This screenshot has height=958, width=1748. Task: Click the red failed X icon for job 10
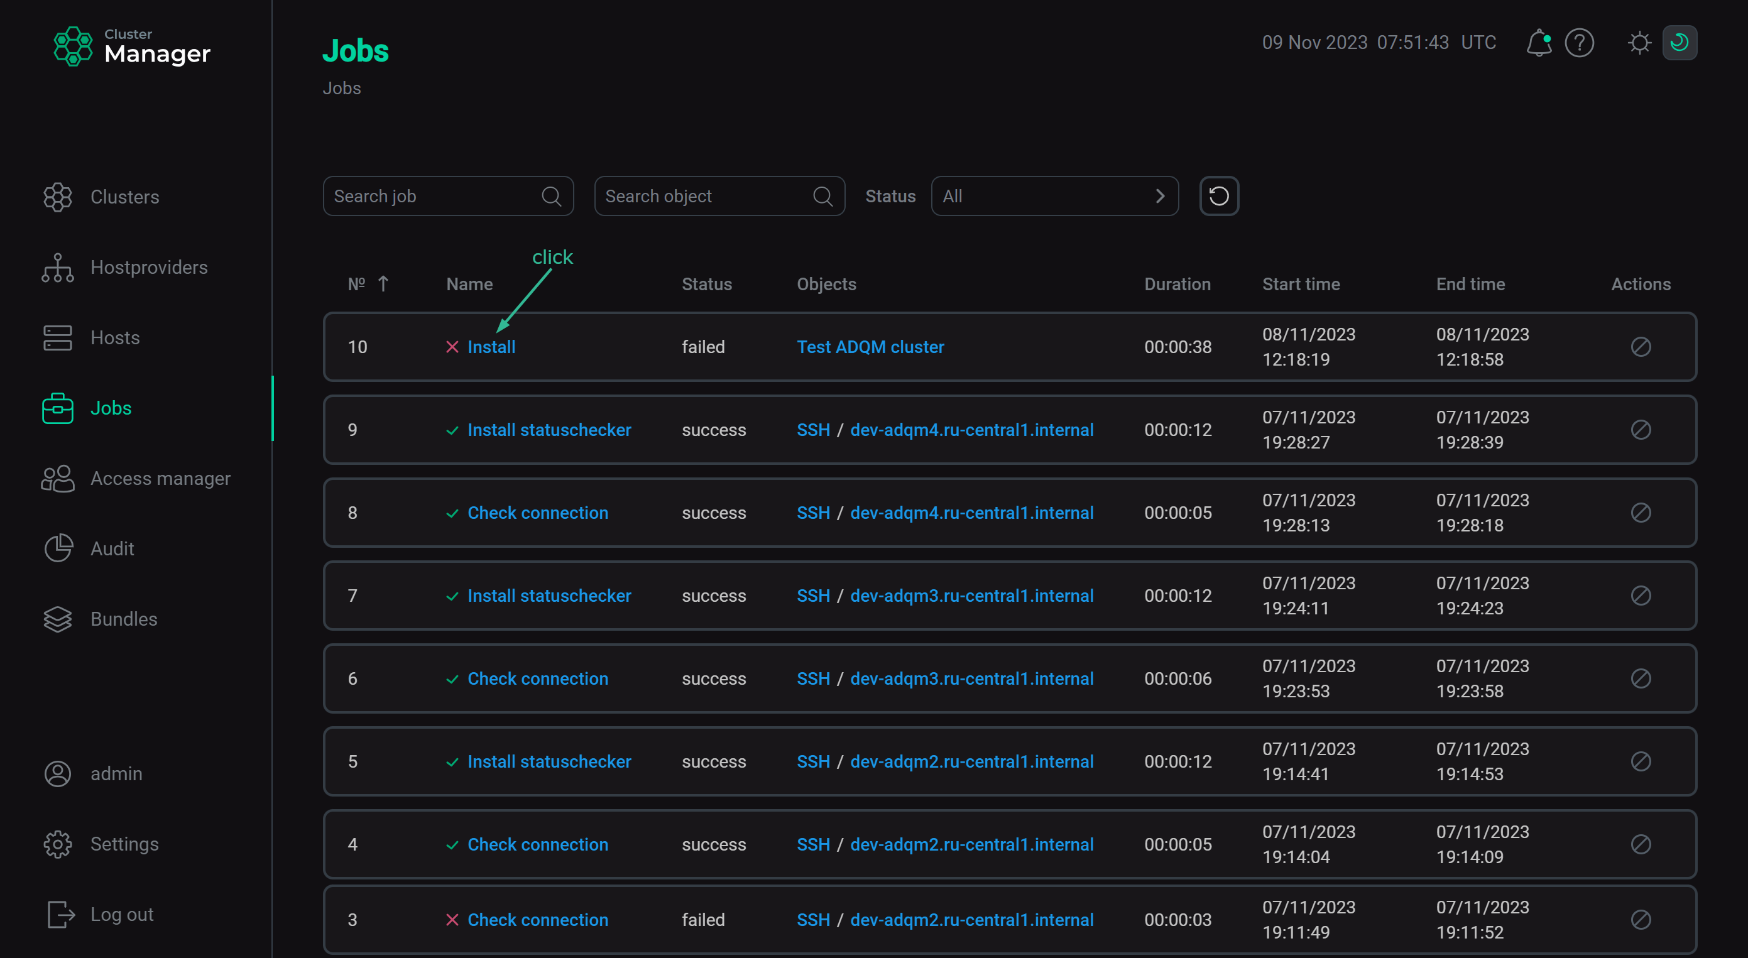tap(452, 347)
